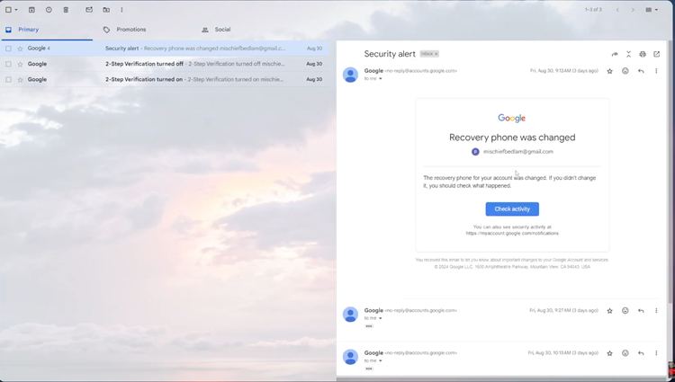Click the Mark as unread envelope icon

coord(89,10)
